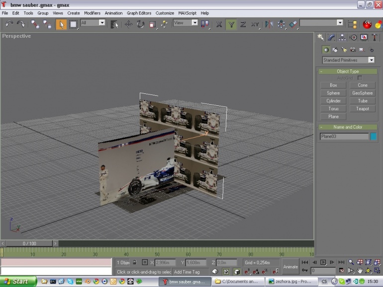383x287 pixels.
Task: Tick the AutoGrid checkbox
Action: click(x=360, y=78)
